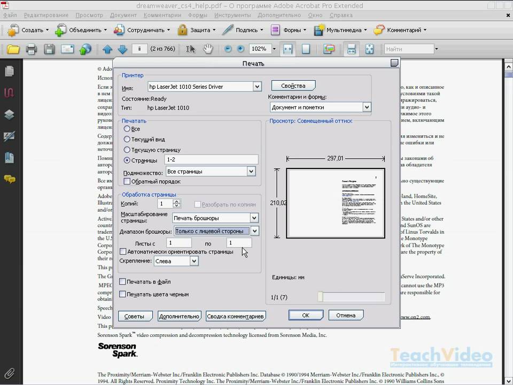This screenshot has width=513, height=385.
Task: Open the 'Просмотр' menu
Action: 89,15
